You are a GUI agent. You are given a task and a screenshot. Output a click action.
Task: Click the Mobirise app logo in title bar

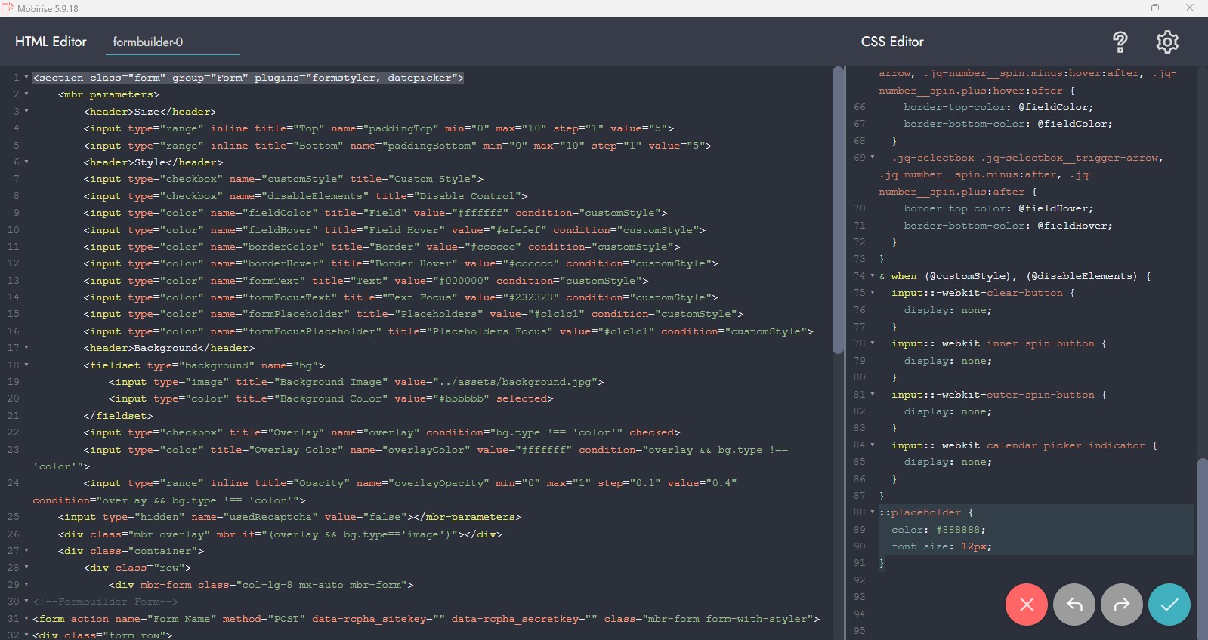(8, 8)
